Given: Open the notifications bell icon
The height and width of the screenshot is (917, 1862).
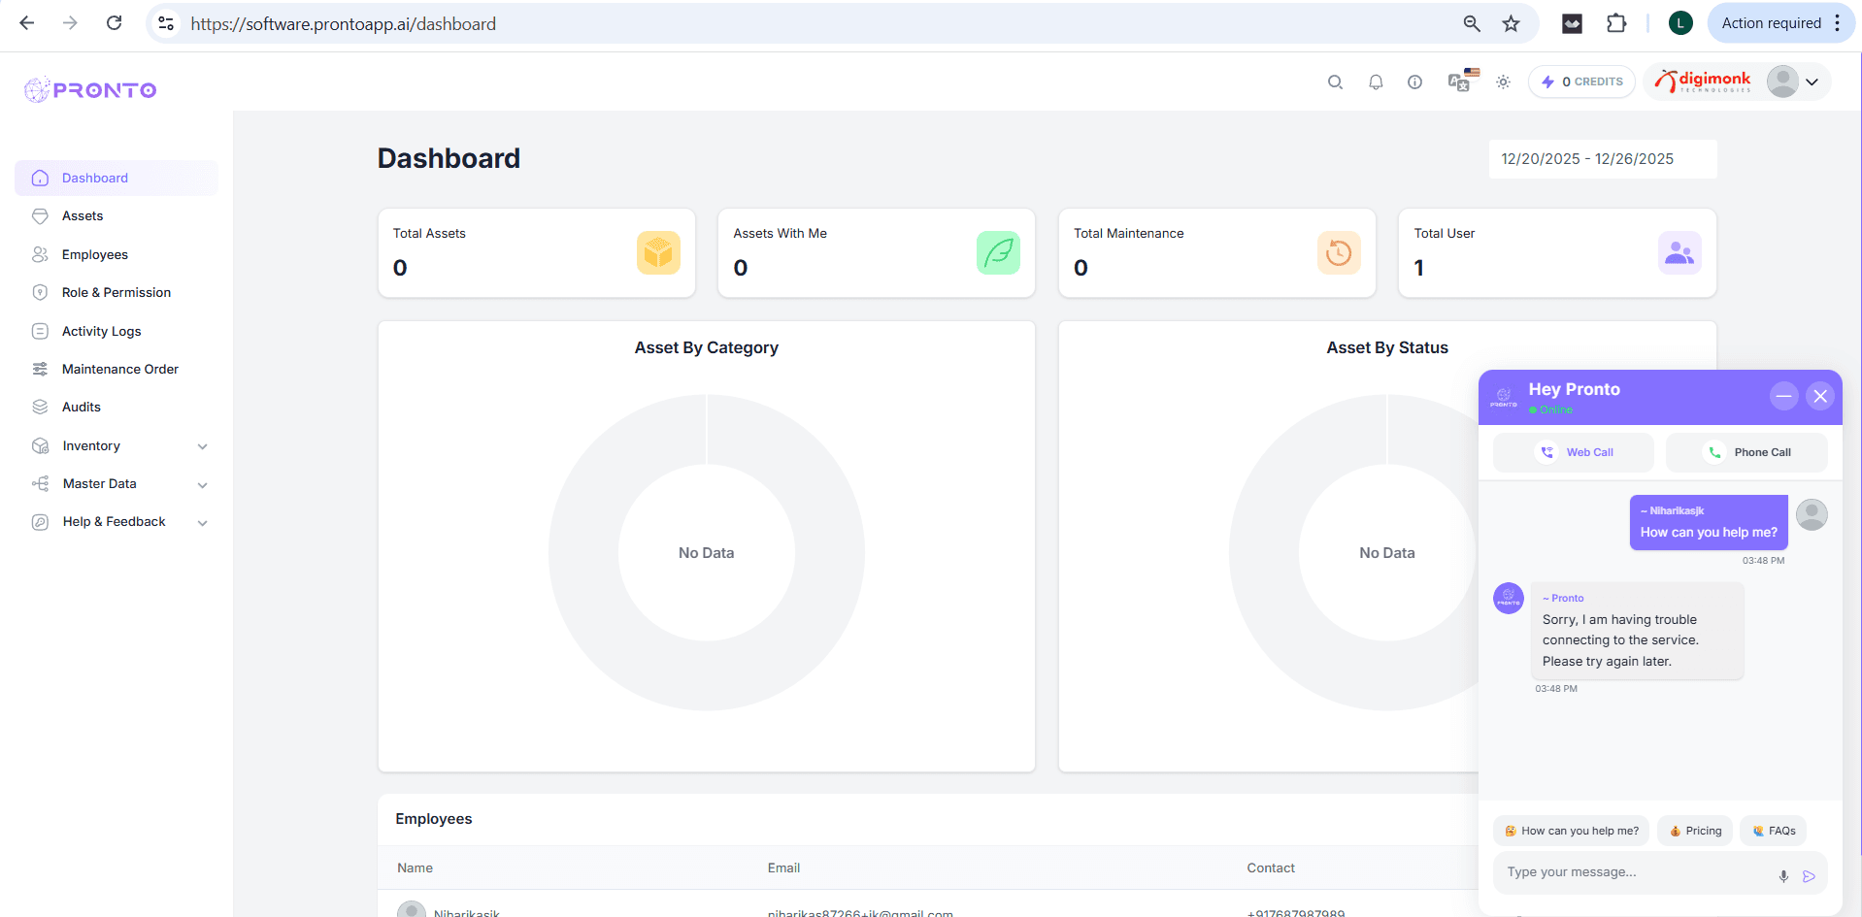Looking at the screenshot, I should 1376,82.
